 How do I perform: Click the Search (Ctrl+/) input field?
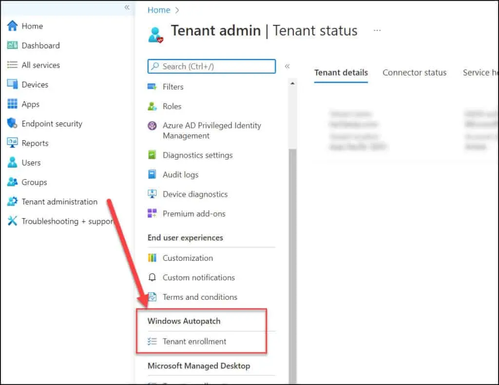pyautogui.click(x=211, y=66)
